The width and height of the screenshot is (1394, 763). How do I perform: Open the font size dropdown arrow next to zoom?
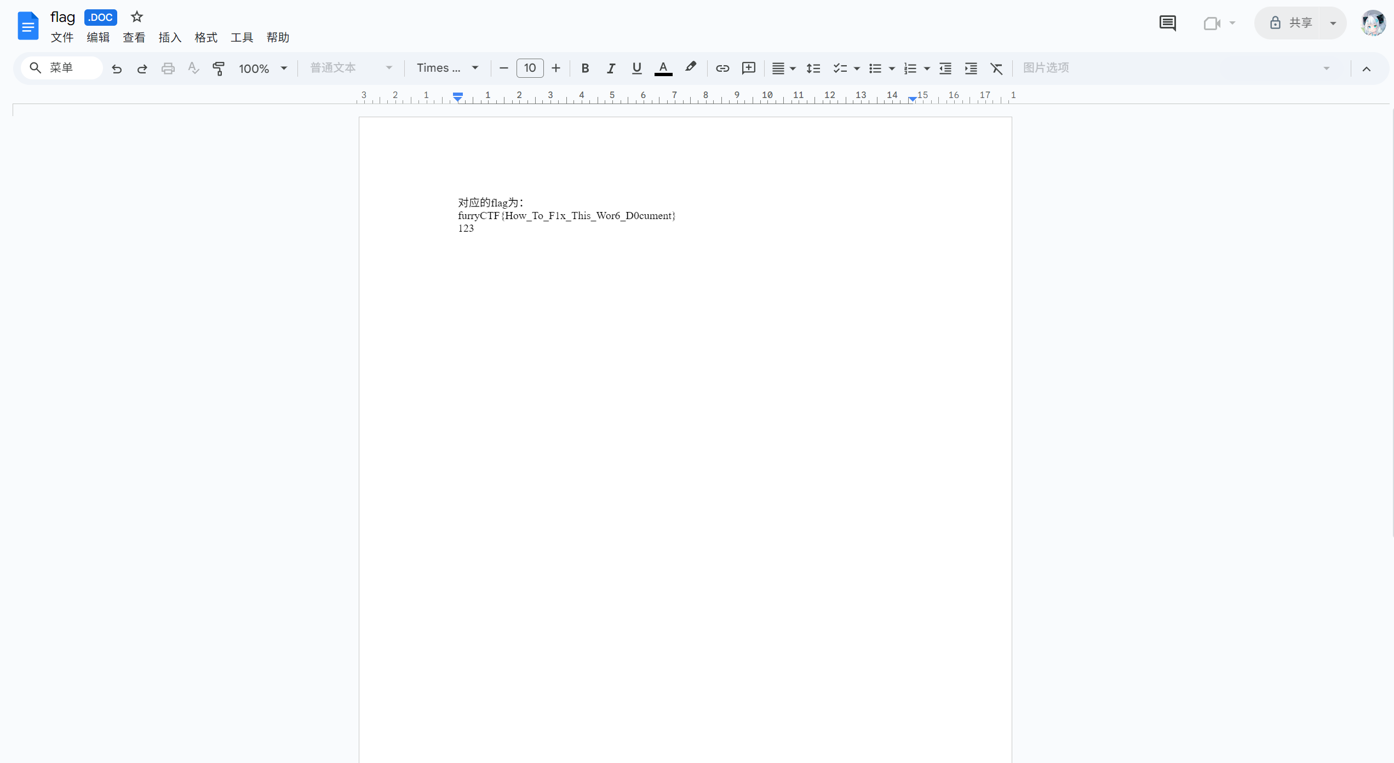(283, 68)
